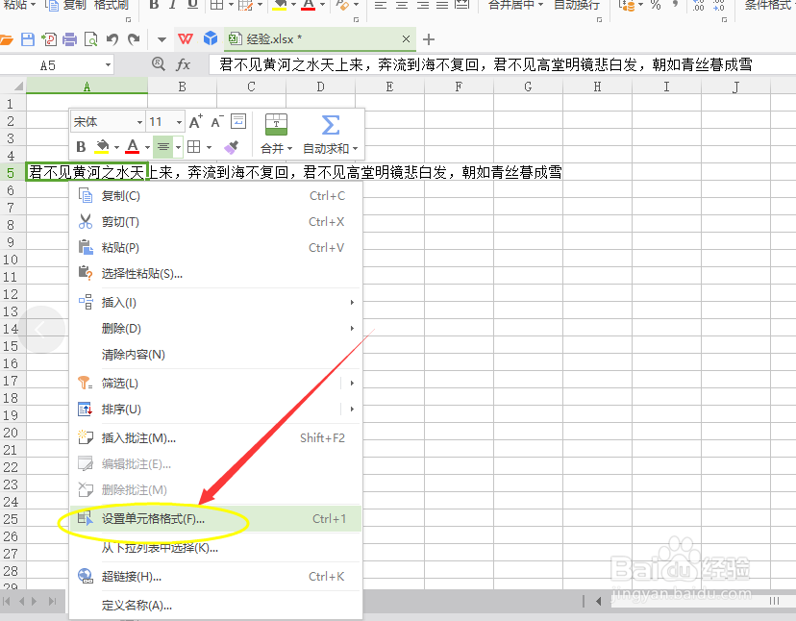The image size is (796, 621).
Task: Add a new document tab
Action: (429, 39)
